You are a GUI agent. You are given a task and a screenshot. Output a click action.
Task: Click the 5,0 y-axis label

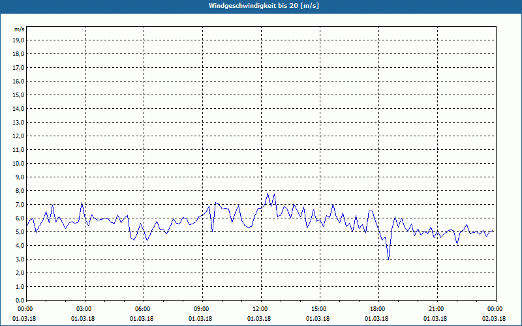coord(20,232)
